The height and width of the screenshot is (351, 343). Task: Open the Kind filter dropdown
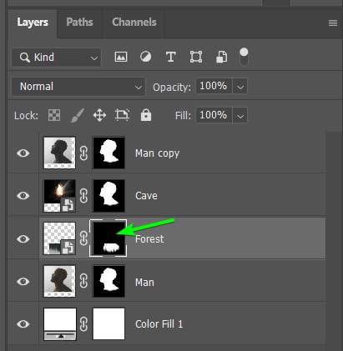coord(56,58)
